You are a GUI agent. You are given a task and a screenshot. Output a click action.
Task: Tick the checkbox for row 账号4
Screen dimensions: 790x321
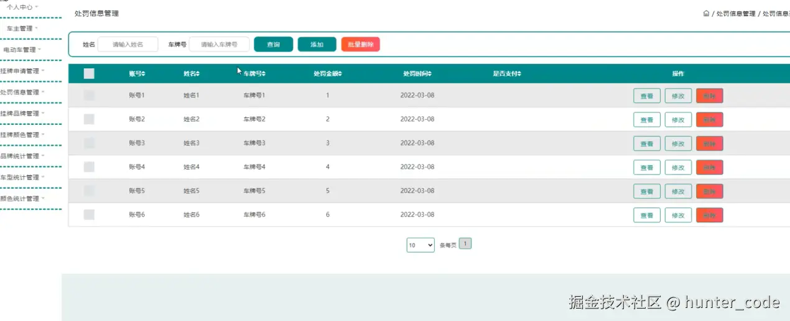pyautogui.click(x=89, y=167)
